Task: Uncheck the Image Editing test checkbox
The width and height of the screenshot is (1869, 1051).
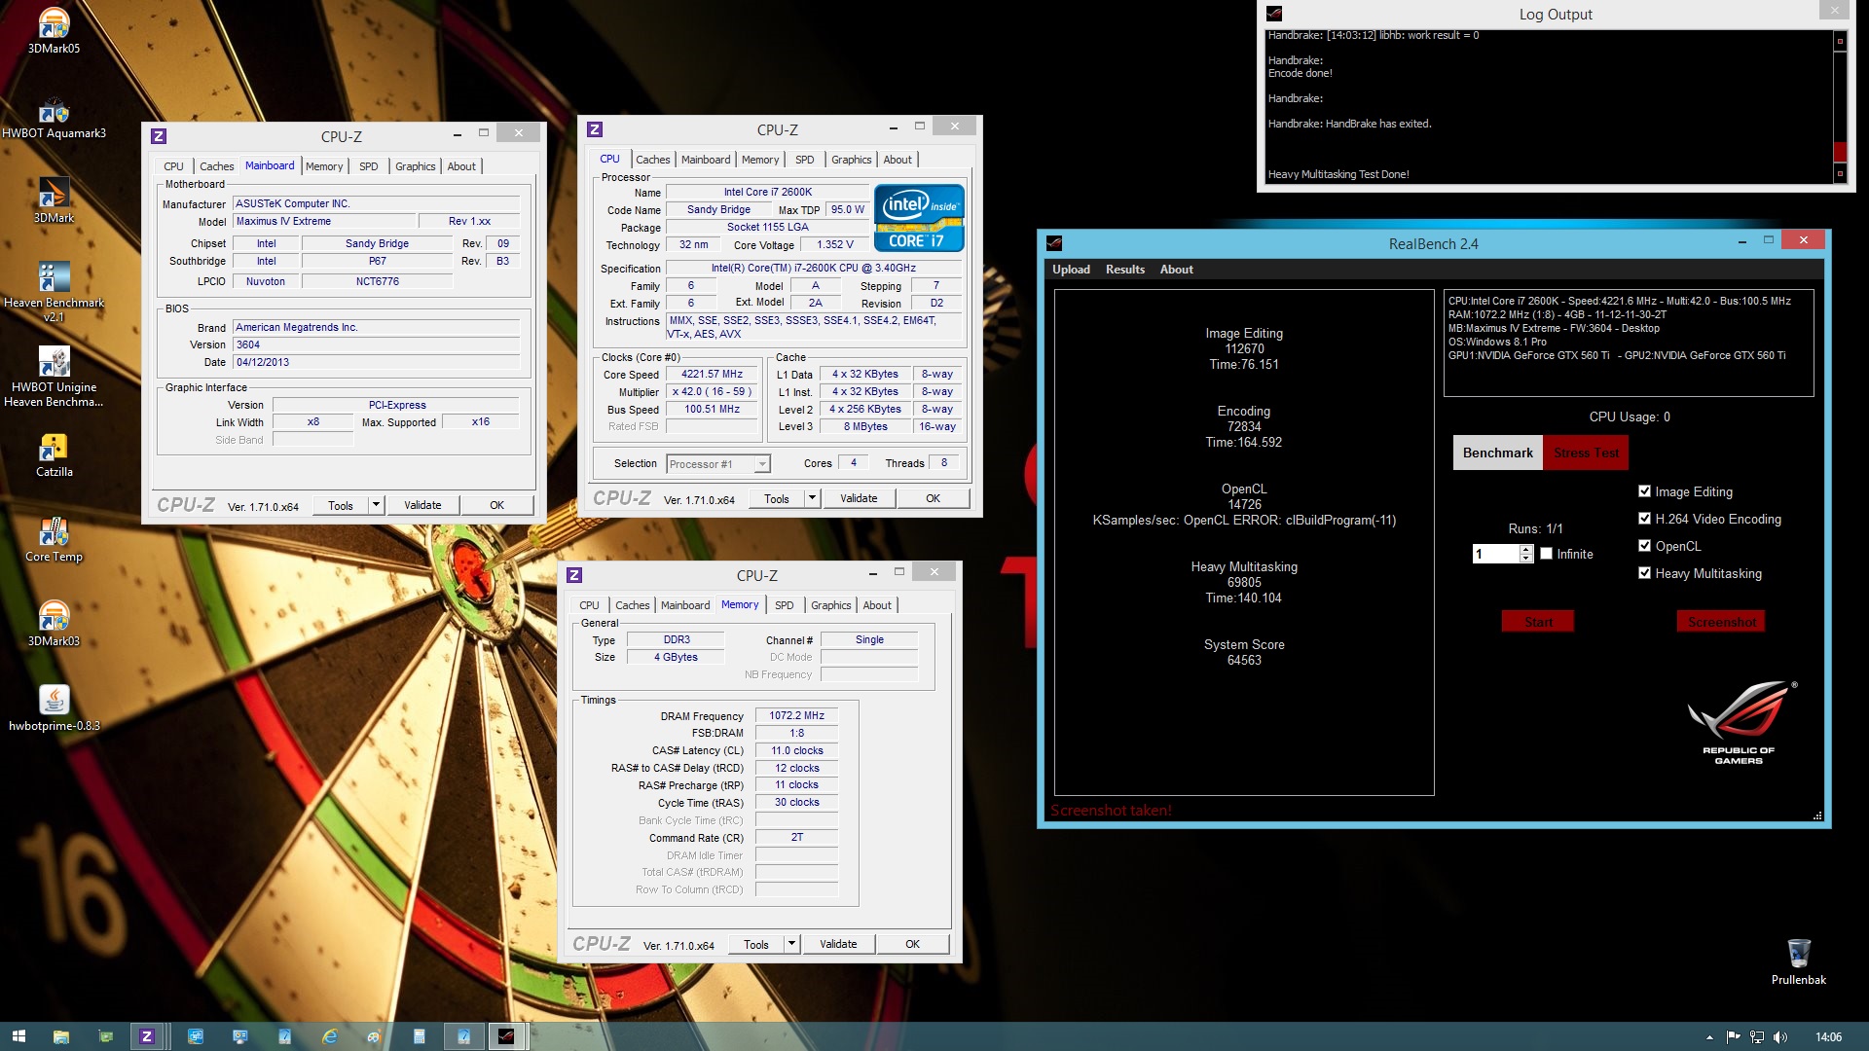Action: (1644, 491)
